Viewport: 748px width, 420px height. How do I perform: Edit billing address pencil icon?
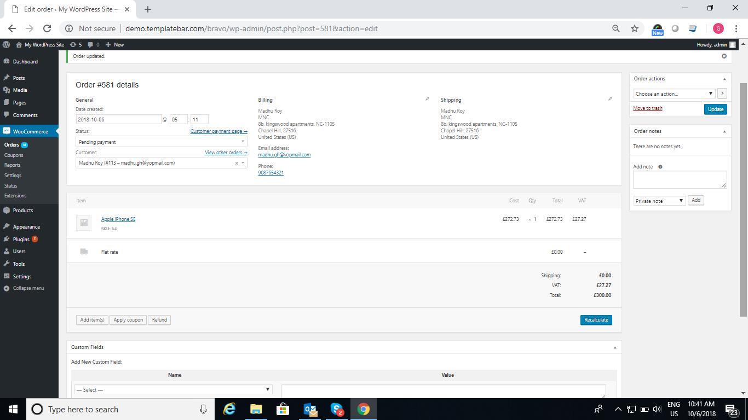tap(427, 99)
